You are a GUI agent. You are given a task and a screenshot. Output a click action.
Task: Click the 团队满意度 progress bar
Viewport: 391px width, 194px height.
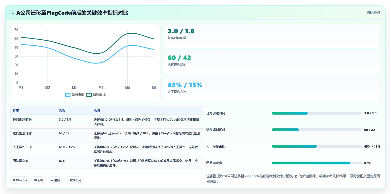coord(317,163)
